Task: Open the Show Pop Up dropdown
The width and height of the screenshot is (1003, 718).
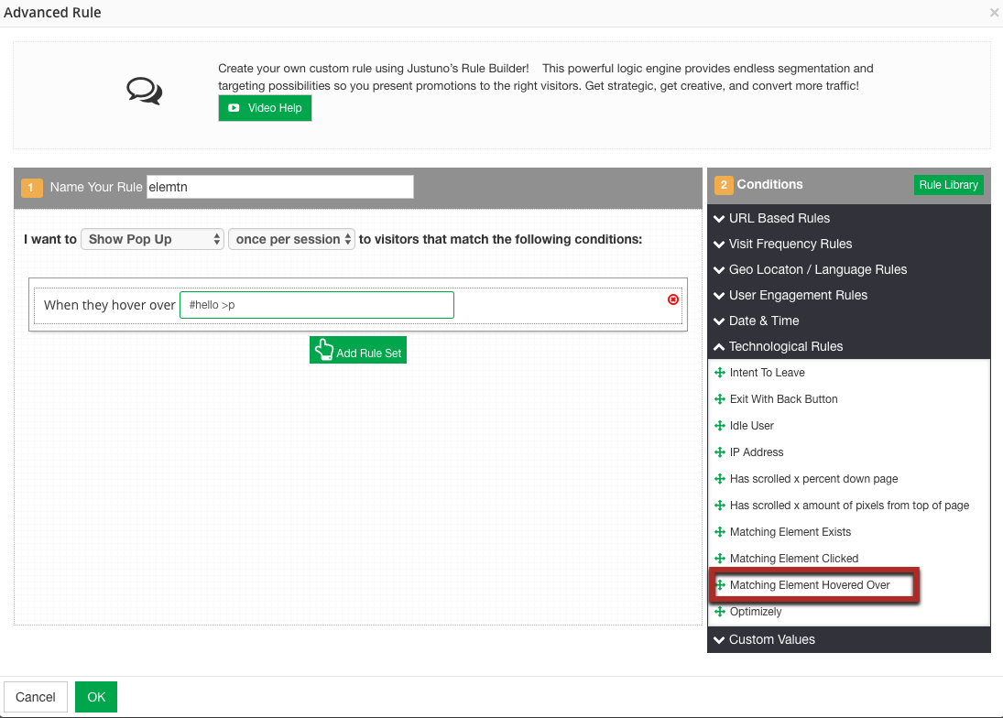Action: point(152,239)
